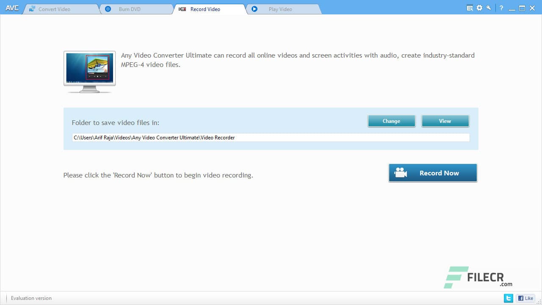Click the Twitter bird icon
Image resolution: width=542 pixels, height=305 pixels.
[x=508, y=298]
